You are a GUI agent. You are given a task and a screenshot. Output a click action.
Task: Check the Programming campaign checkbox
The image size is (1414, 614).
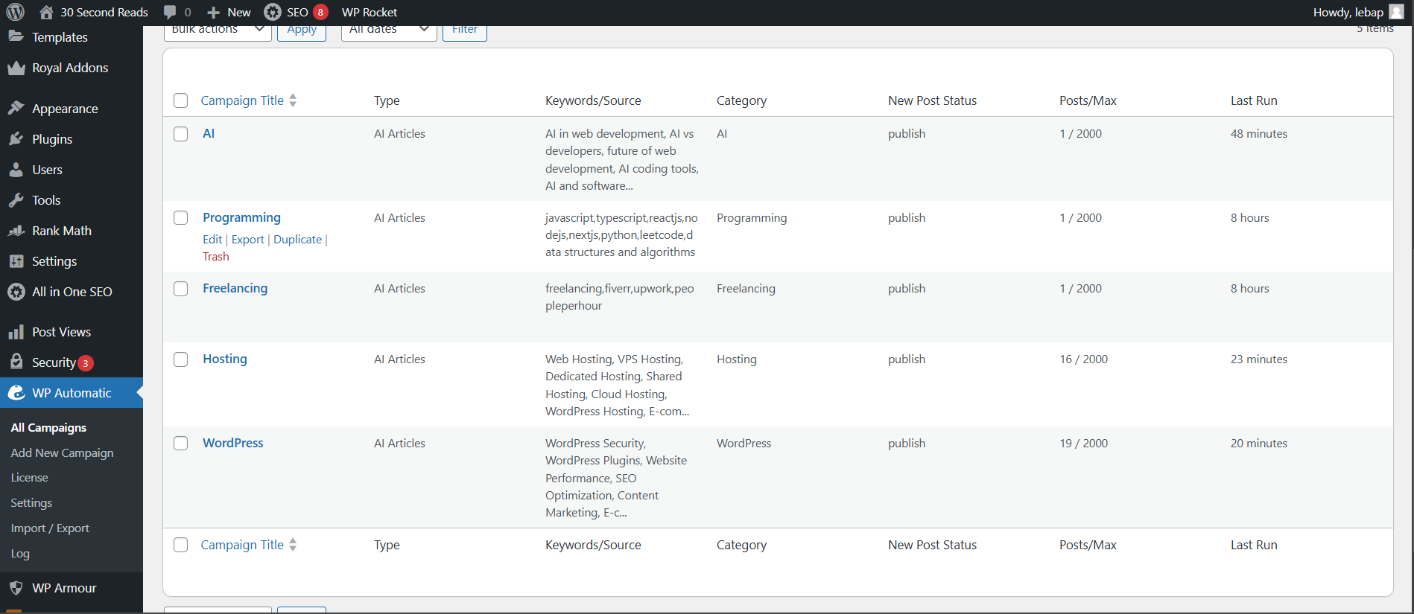coord(180,218)
